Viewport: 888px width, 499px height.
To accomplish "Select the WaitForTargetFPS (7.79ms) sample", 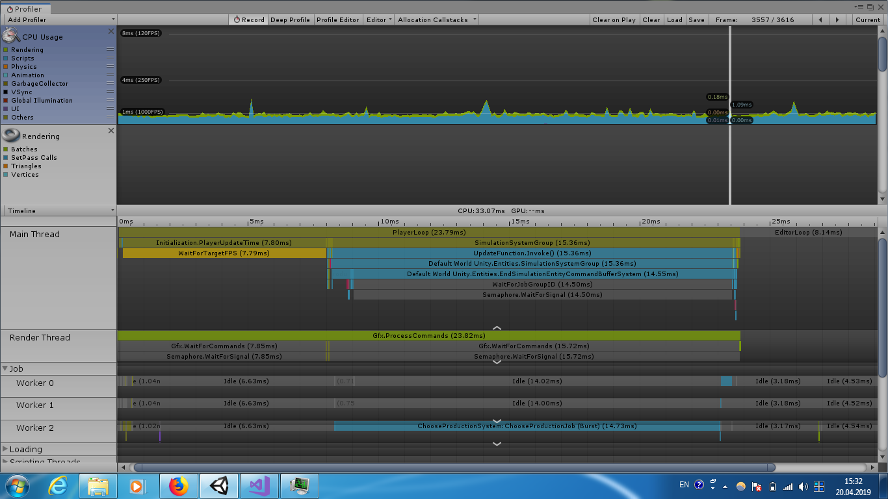I will tap(224, 253).
